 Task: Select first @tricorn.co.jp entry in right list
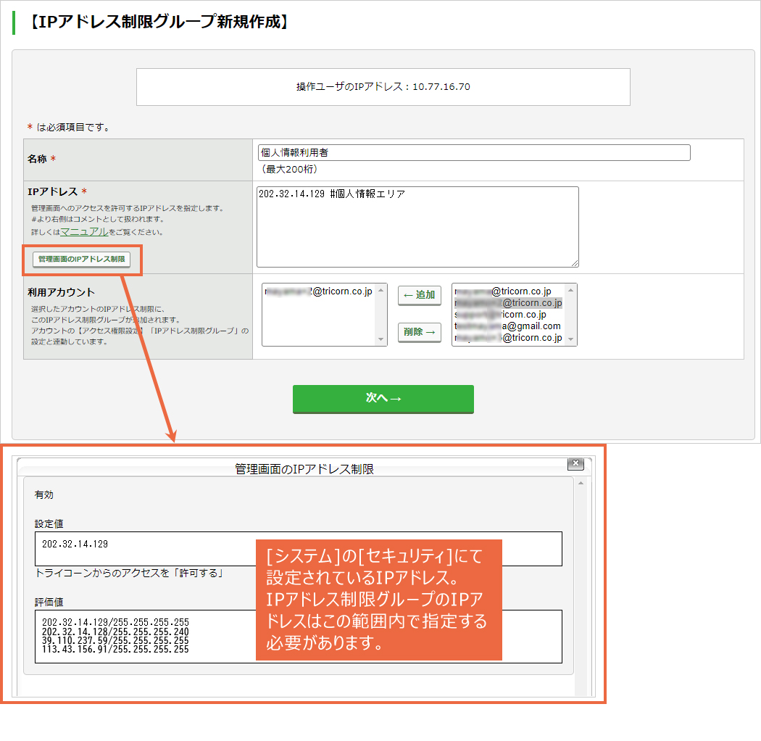[x=503, y=291]
